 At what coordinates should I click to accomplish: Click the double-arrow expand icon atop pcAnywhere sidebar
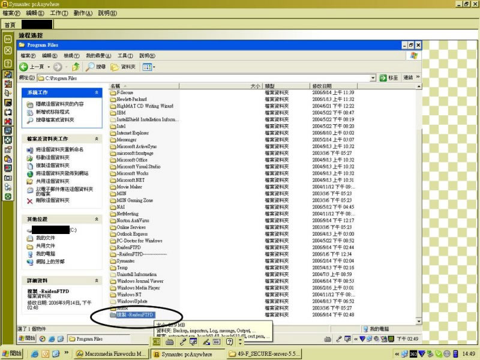click(x=8, y=39)
